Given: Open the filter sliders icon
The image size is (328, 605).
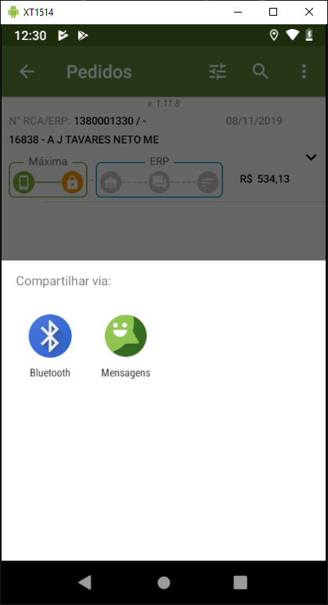Looking at the screenshot, I should [218, 71].
